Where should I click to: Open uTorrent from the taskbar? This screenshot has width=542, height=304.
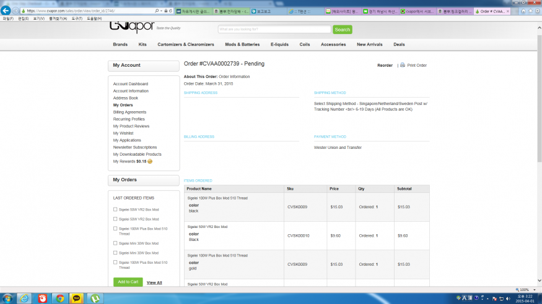point(95,298)
